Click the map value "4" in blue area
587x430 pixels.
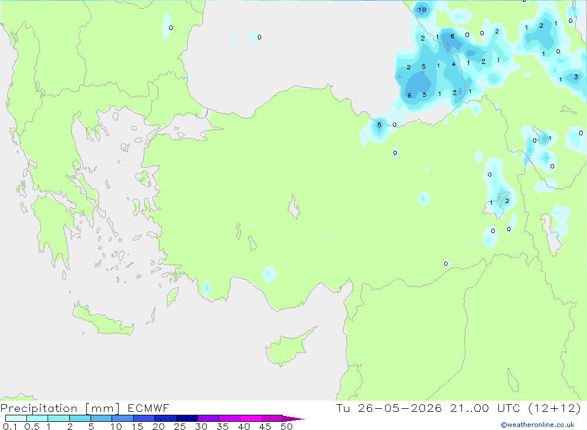click(453, 65)
